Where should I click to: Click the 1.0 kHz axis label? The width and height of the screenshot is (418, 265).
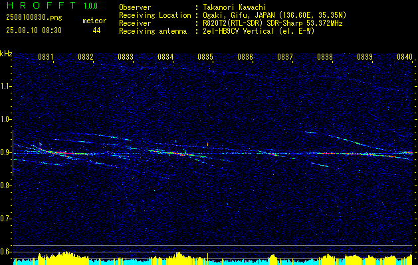pyautogui.click(x=5, y=119)
